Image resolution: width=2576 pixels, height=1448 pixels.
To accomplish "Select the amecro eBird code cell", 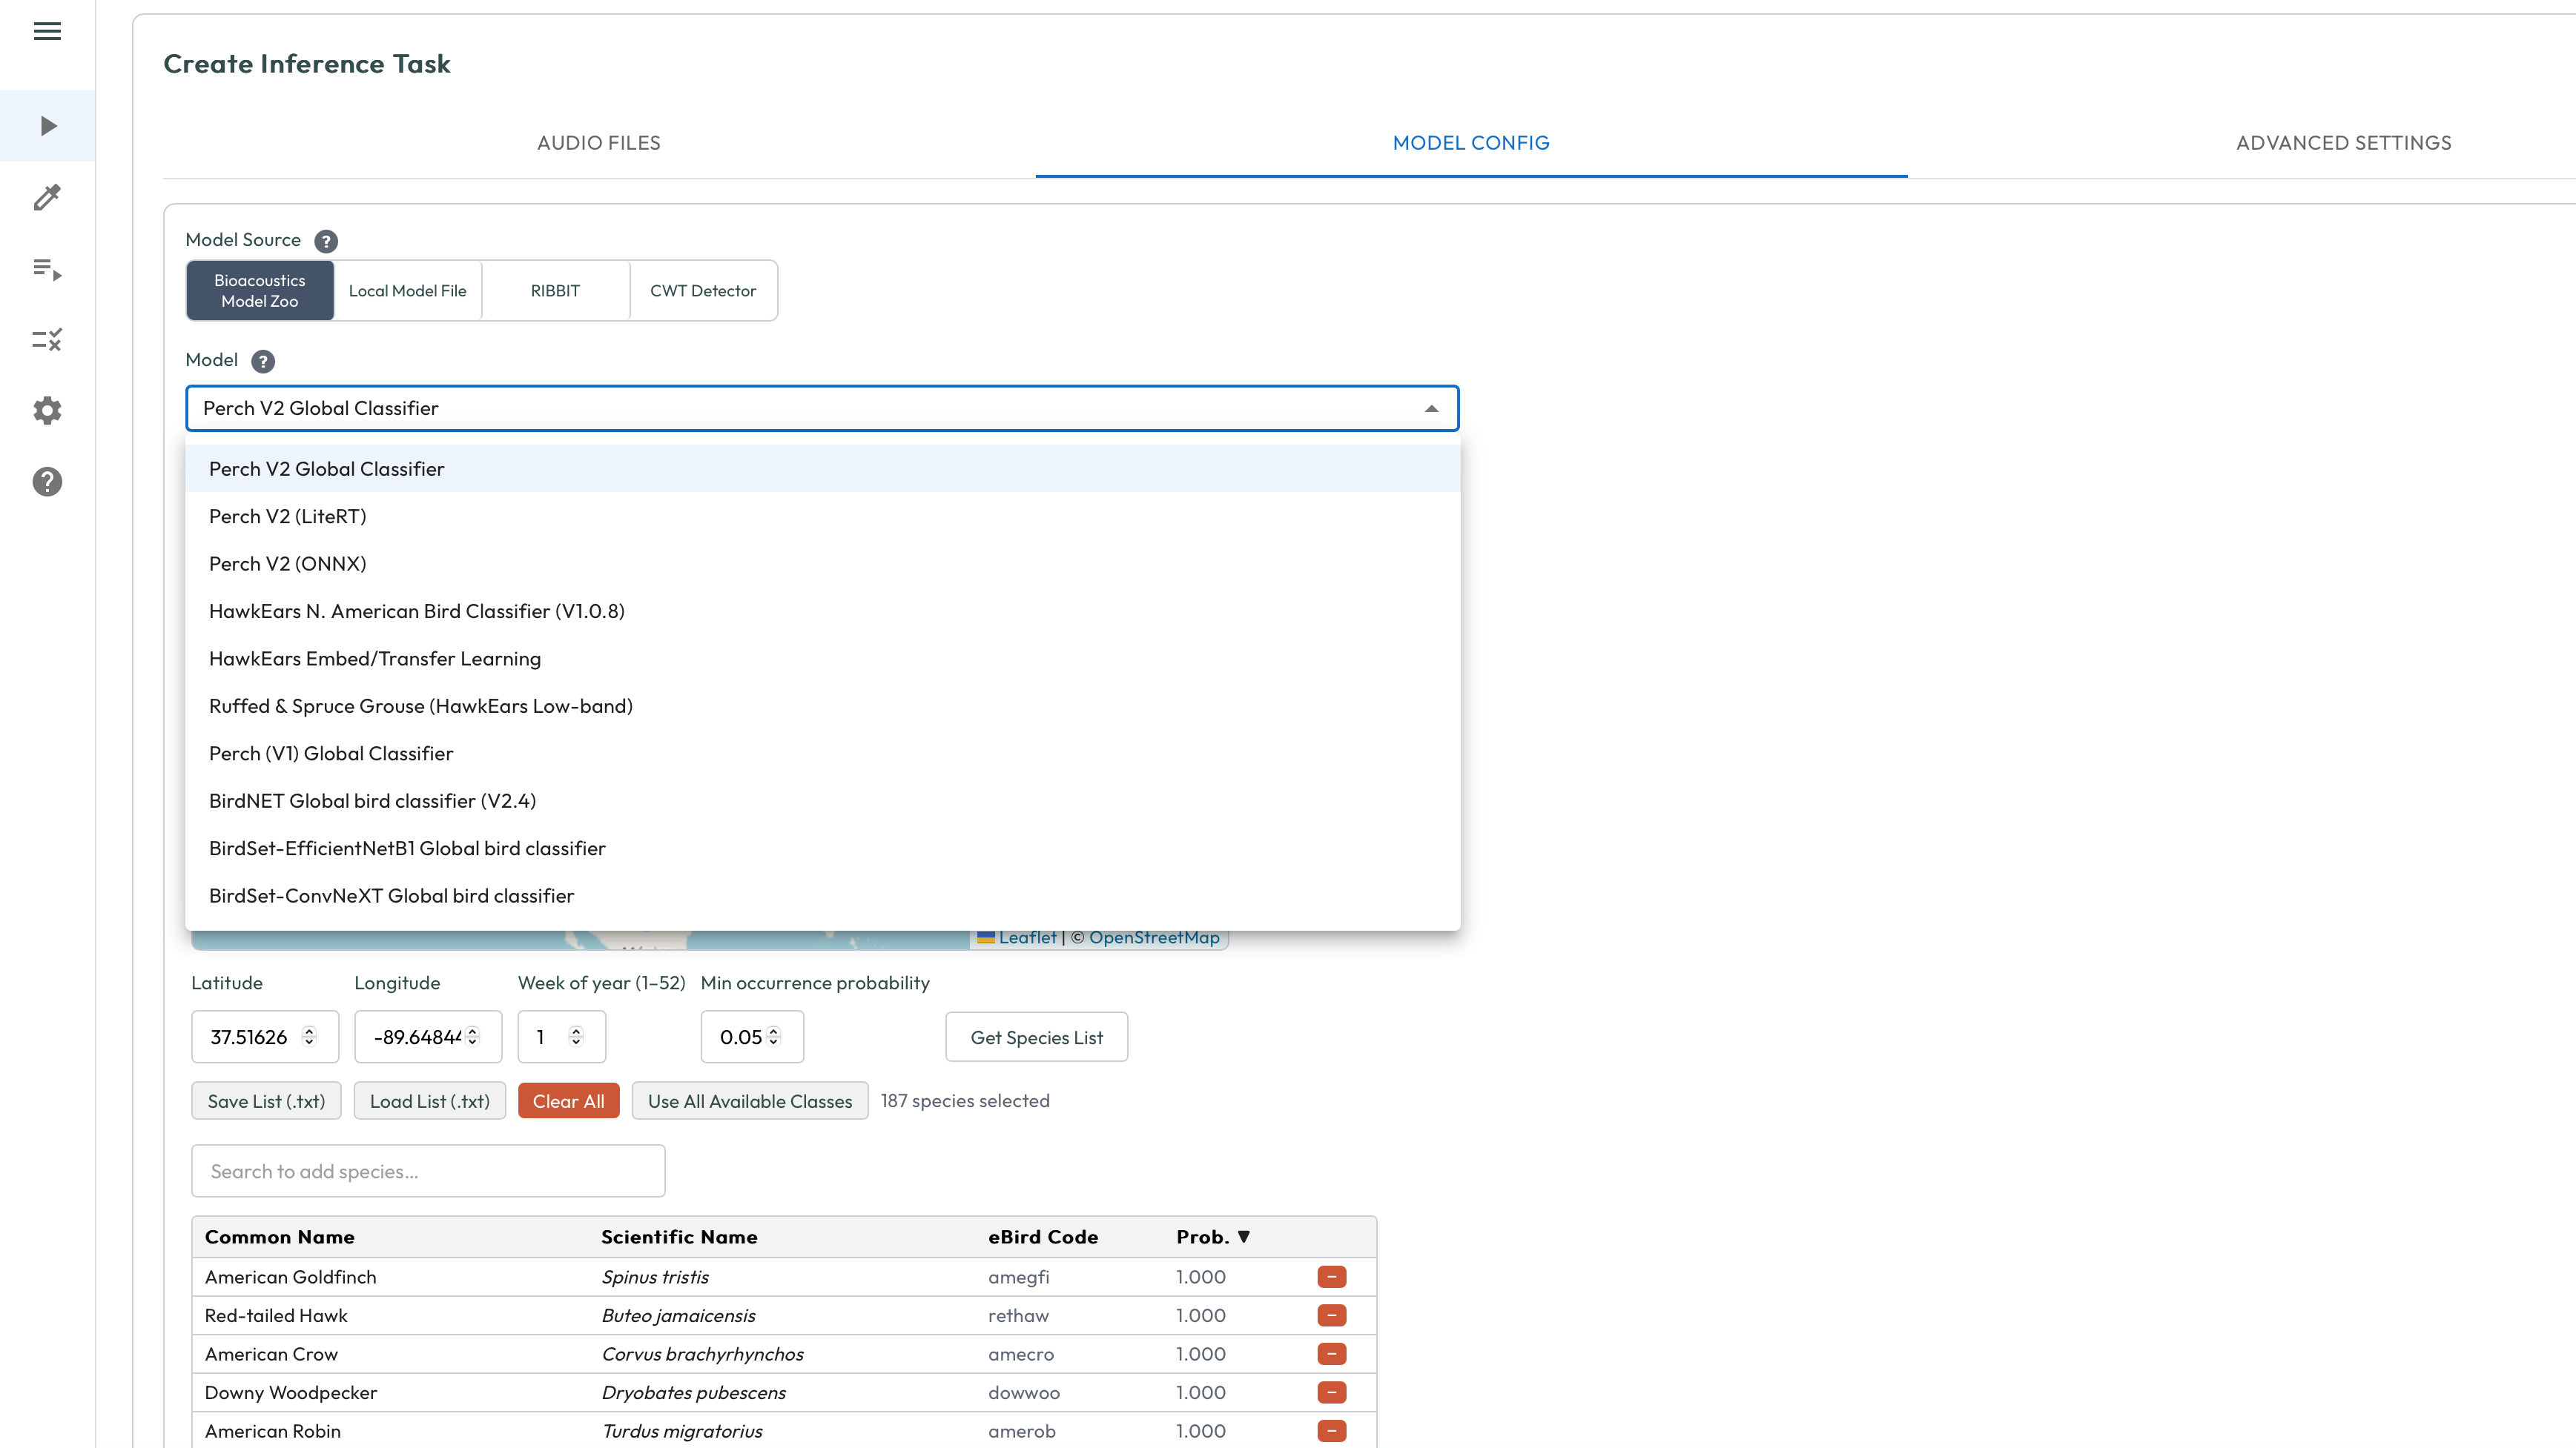I will pyautogui.click(x=1021, y=1354).
